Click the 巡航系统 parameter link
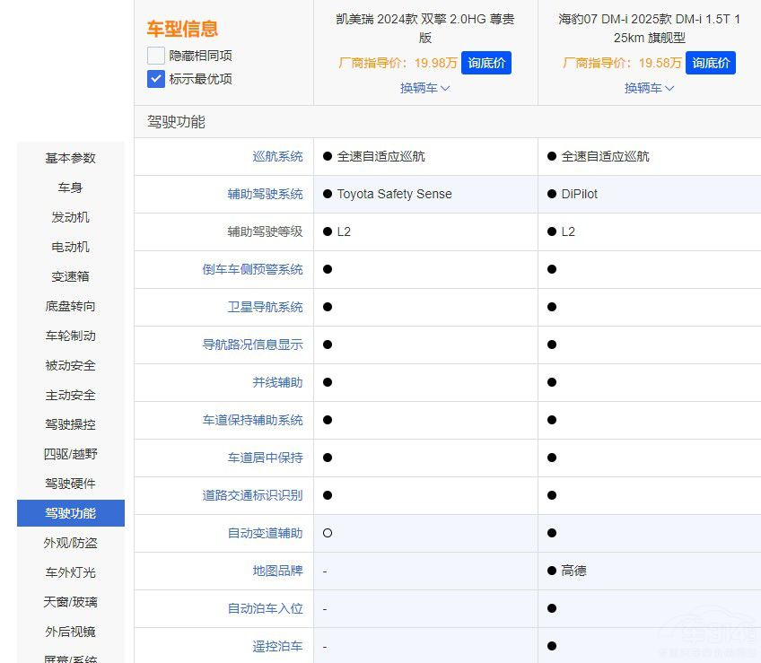Viewport: 761px width, 663px height. point(277,156)
